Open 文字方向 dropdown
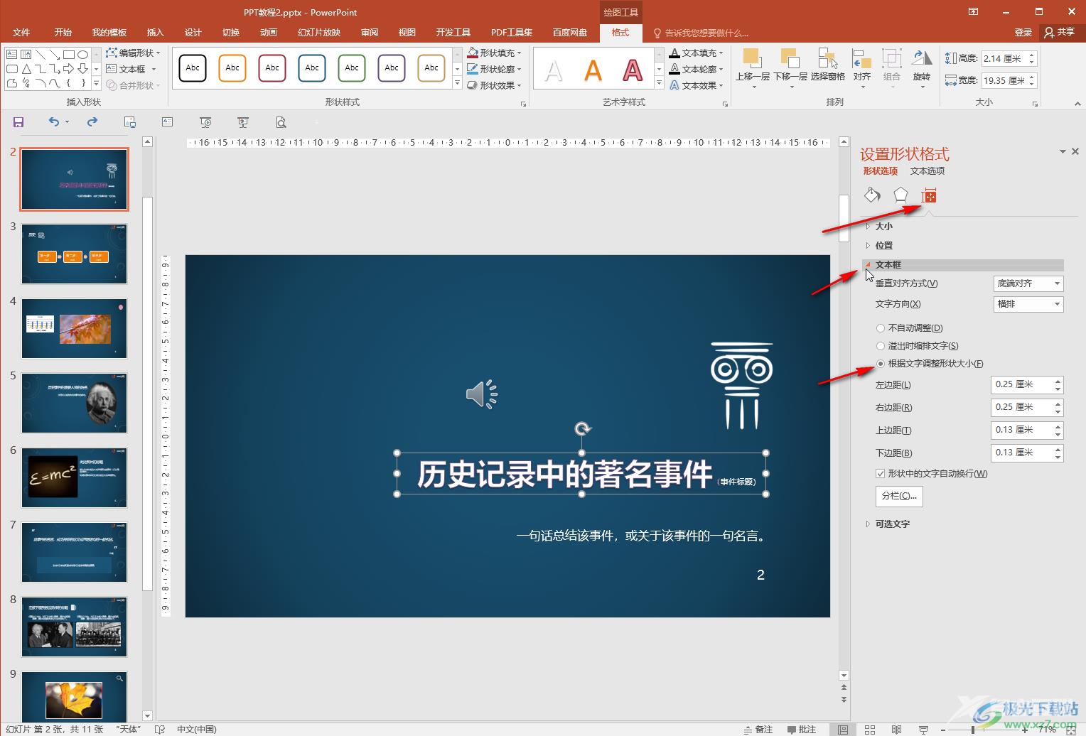 (1028, 304)
